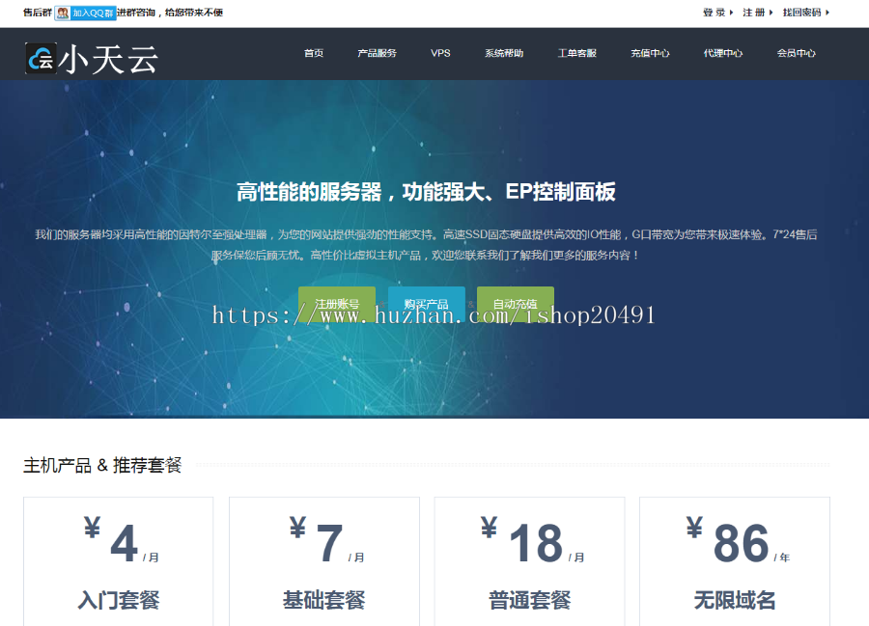Open 系统帮助 in the navigation bar
The height and width of the screenshot is (626, 869).
(x=504, y=54)
